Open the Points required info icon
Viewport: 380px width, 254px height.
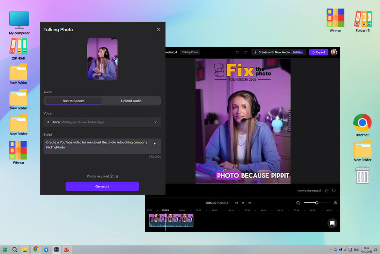(x=111, y=176)
